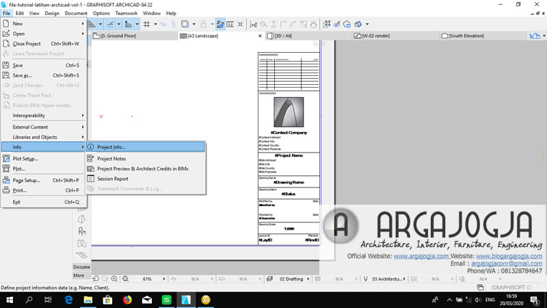Click Save in the File menu
Image resolution: width=547 pixels, height=308 pixels.
pyautogui.click(x=44, y=65)
